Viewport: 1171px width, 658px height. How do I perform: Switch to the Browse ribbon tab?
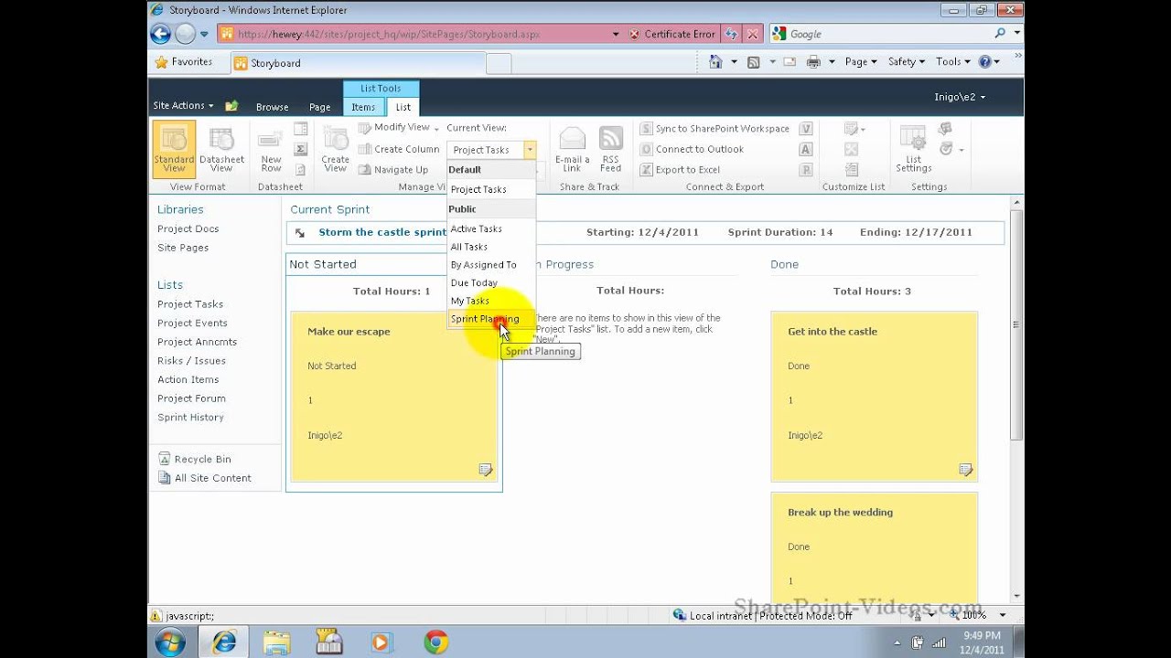[272, 107]
